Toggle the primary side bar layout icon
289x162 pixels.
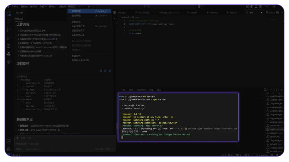(252, 6)
